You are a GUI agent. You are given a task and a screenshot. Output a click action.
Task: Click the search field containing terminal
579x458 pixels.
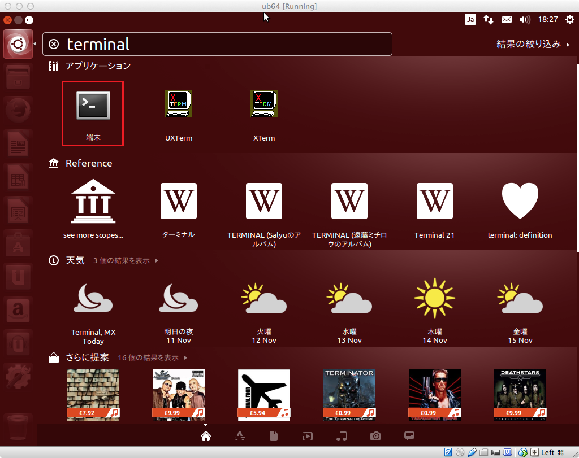217,44
